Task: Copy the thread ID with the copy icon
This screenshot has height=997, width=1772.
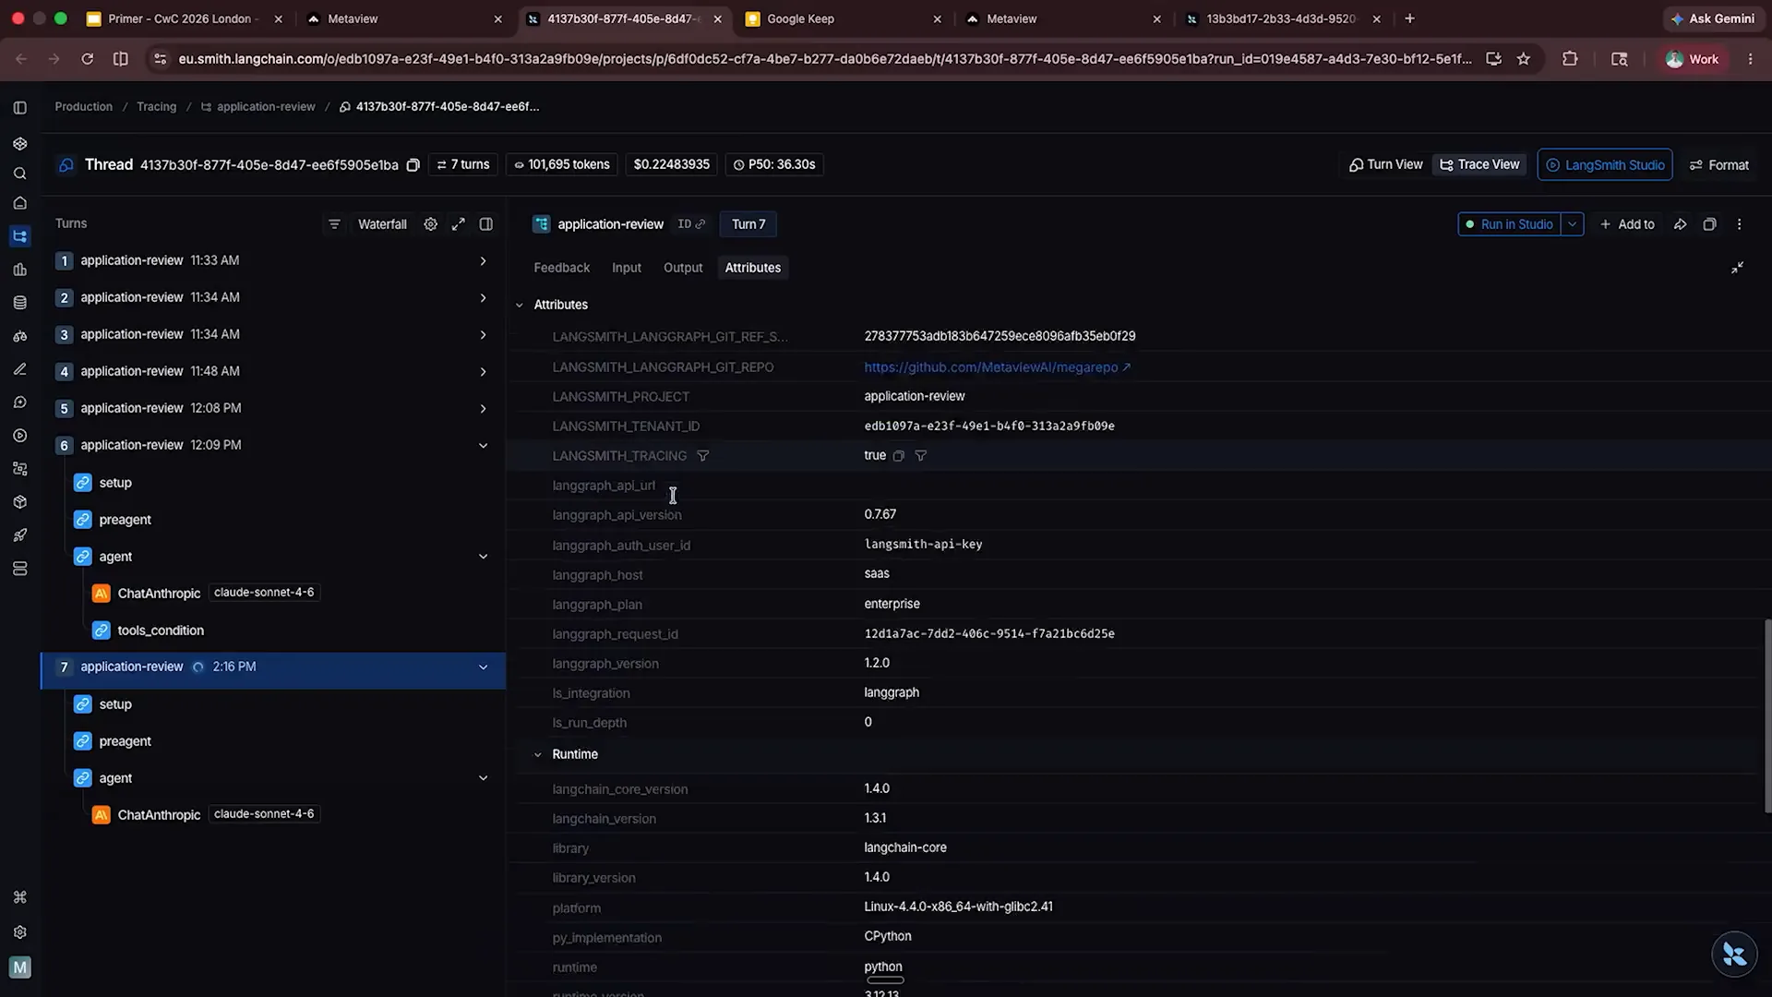Action: pos(413,165)
